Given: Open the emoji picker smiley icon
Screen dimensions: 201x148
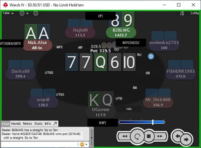Looking at the screenshot, I should [x=82, y=144].
